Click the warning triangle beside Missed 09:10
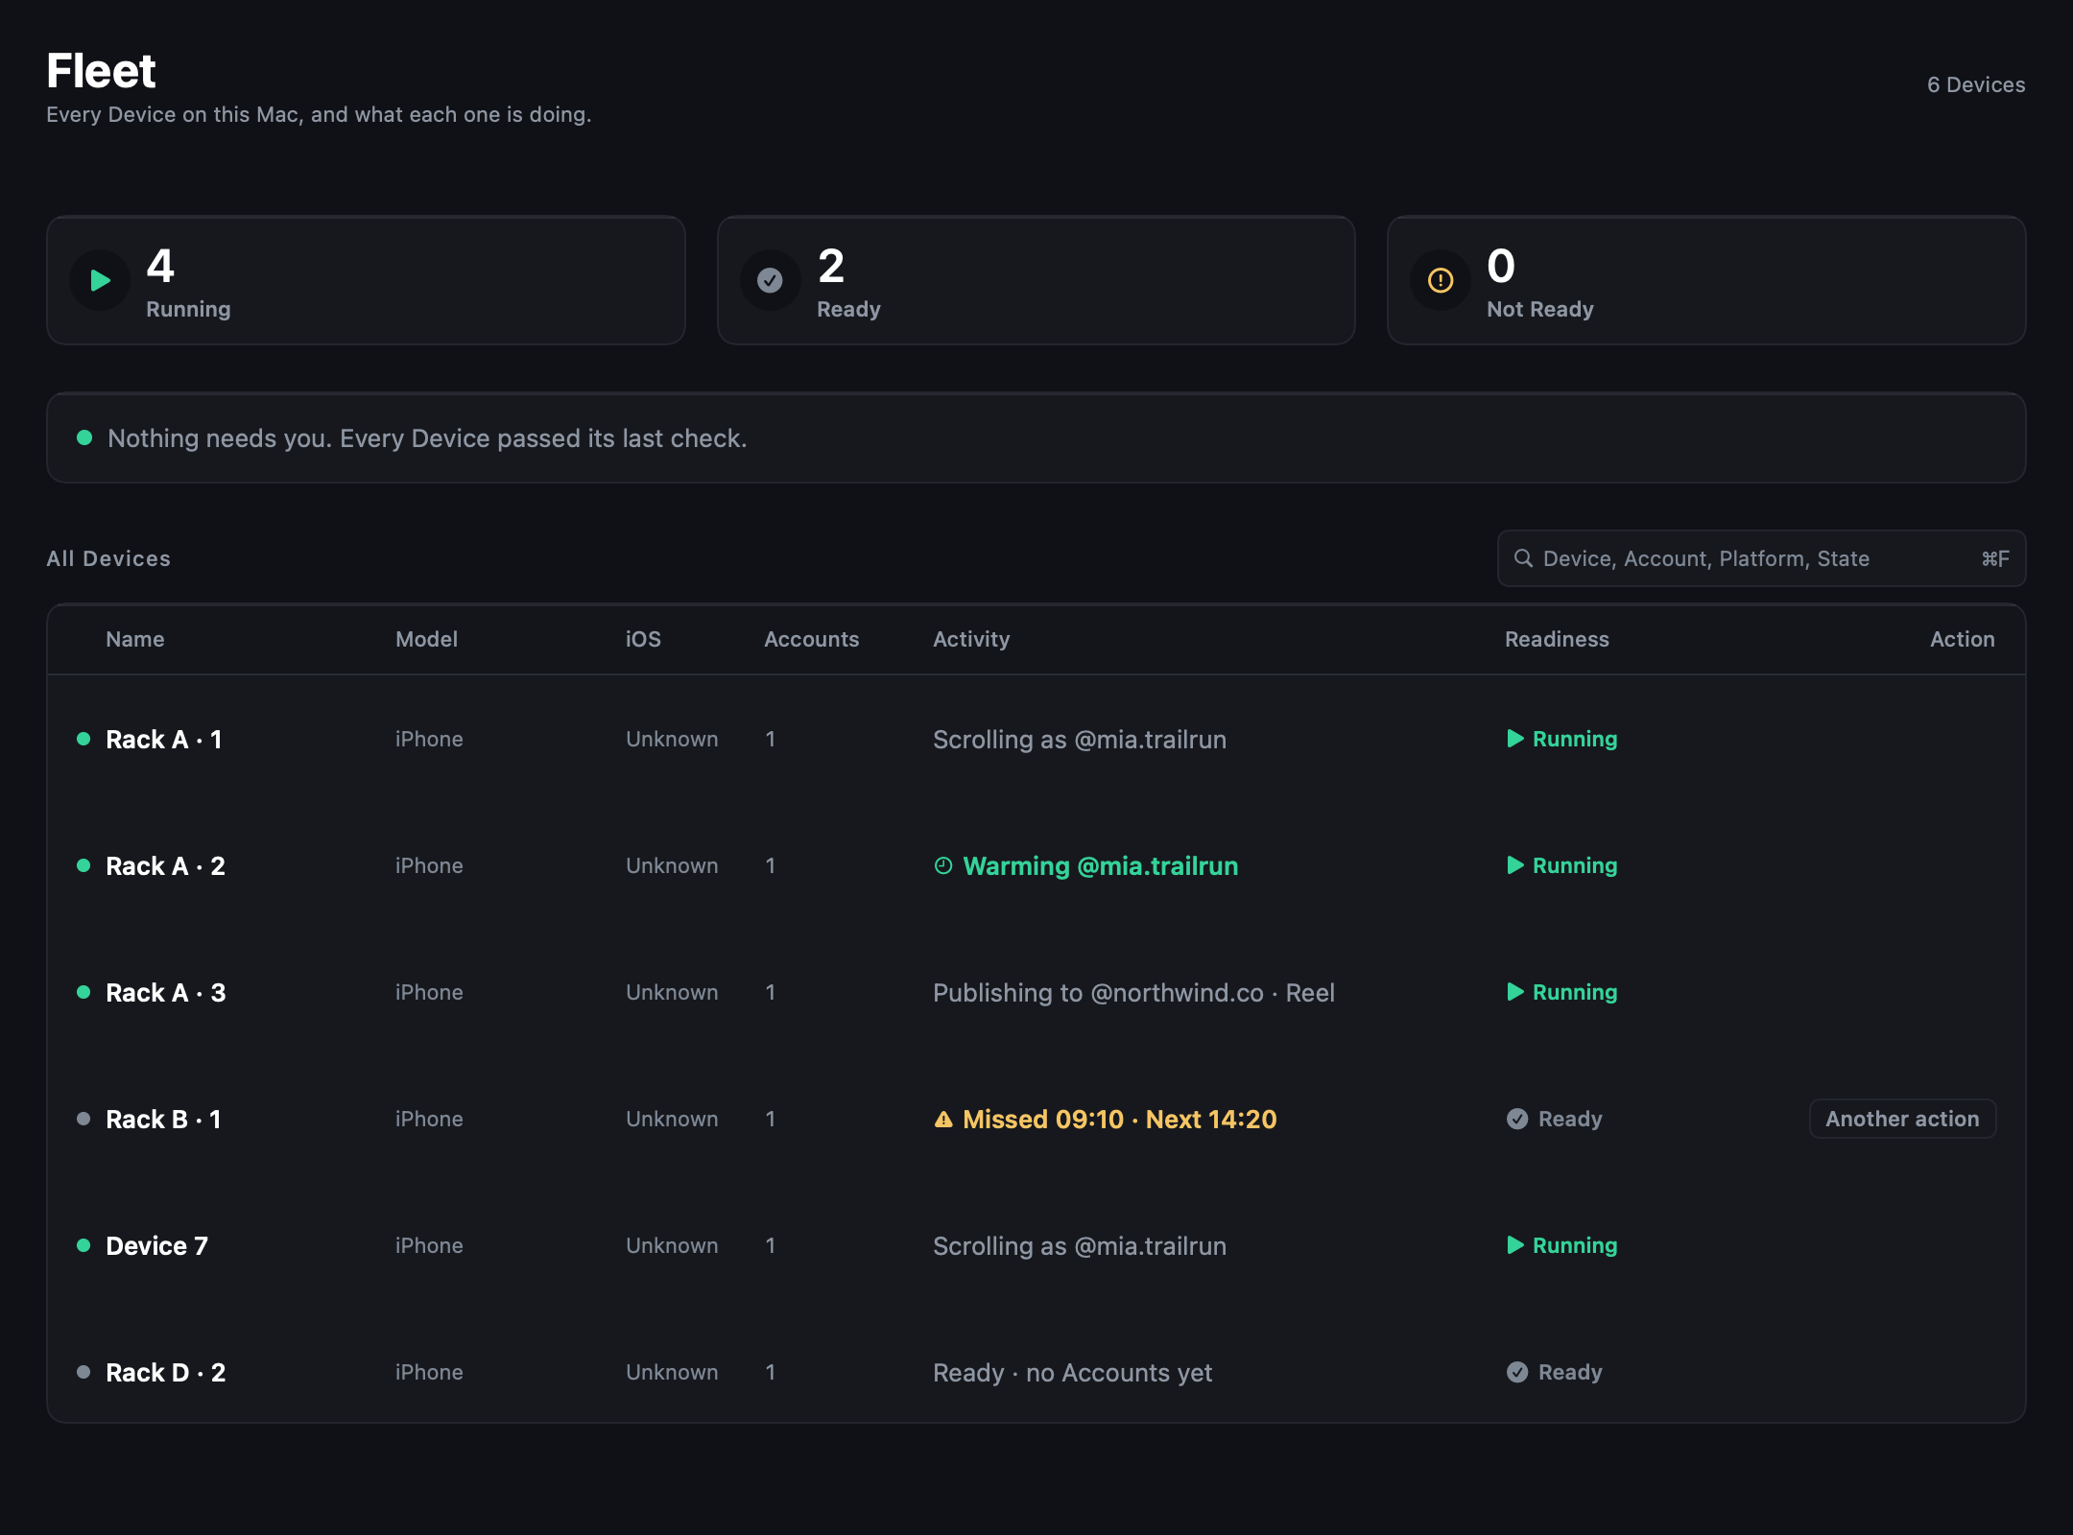The height and width of the screenshot is (1535, 2073). coord(943,1119)
